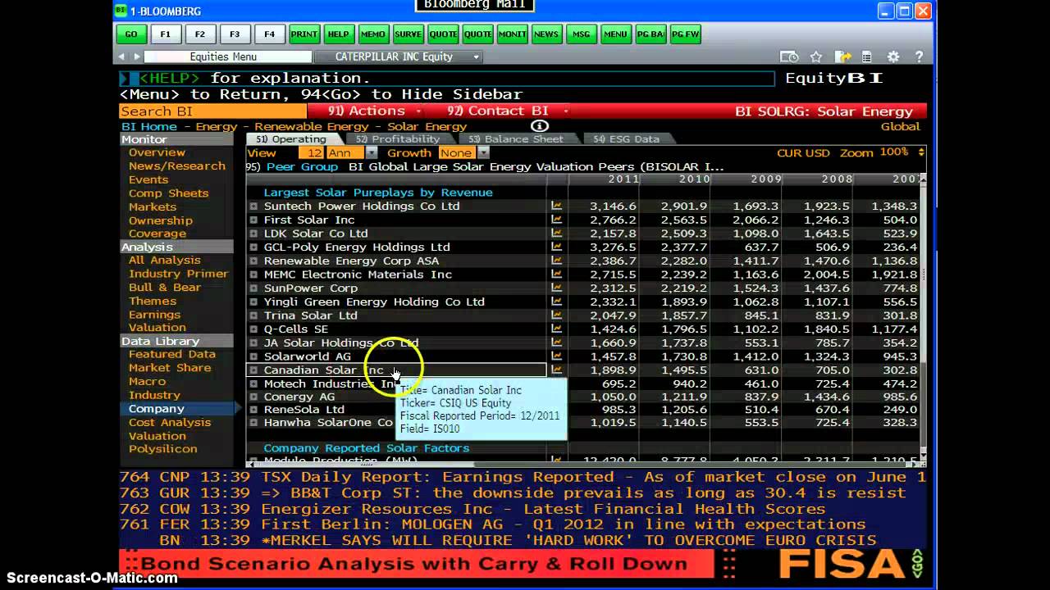This screenshot has width=1050, height=590.
Task: Open the Growth None dropdown arrow
Action: pyautogui.click(x=483, y=153)
